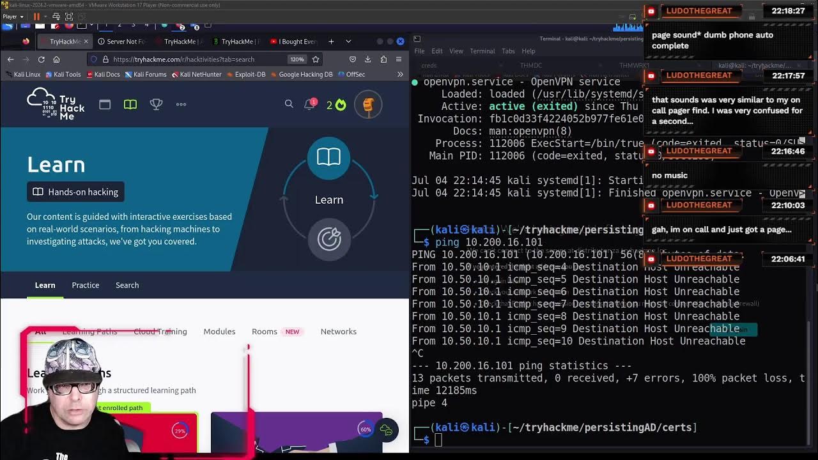View the streak flame counter
818x460 pixels.
(x=336, y=105)
